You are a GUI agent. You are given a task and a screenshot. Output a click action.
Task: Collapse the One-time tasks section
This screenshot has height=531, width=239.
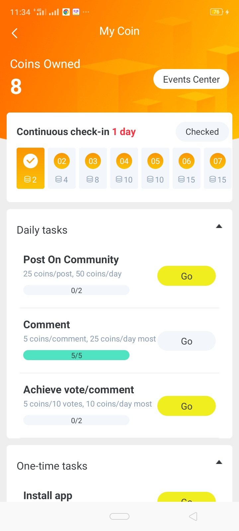tap(219, 462)
